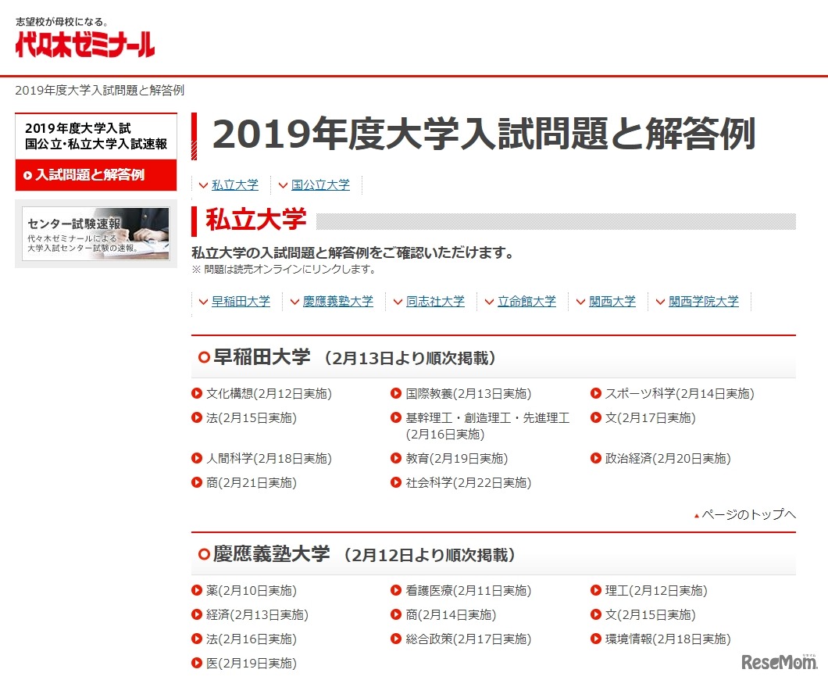Viewport: 828px width, 680px height.
Task: Open Keio 総合政策(2月17日実施)
Action: (x=469, y=639)
